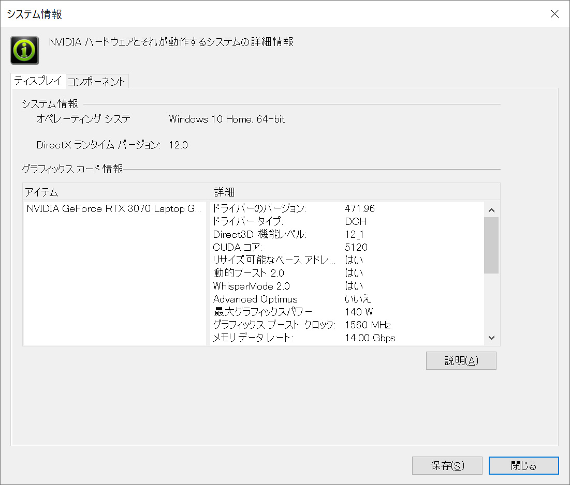Switch to the ディスプレイ tab
This screenshot has height=485, width=570.
click(38, 81)
